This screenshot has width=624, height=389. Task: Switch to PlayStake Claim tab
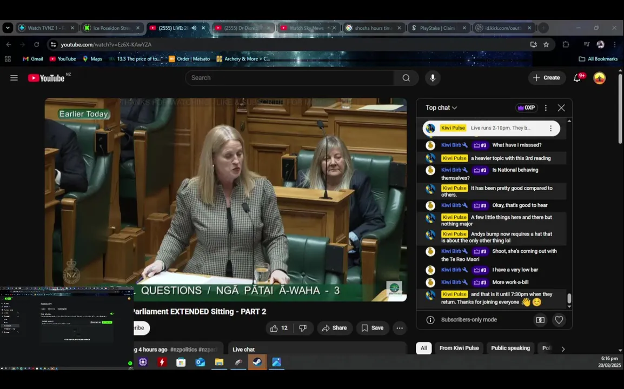[439, 28]
